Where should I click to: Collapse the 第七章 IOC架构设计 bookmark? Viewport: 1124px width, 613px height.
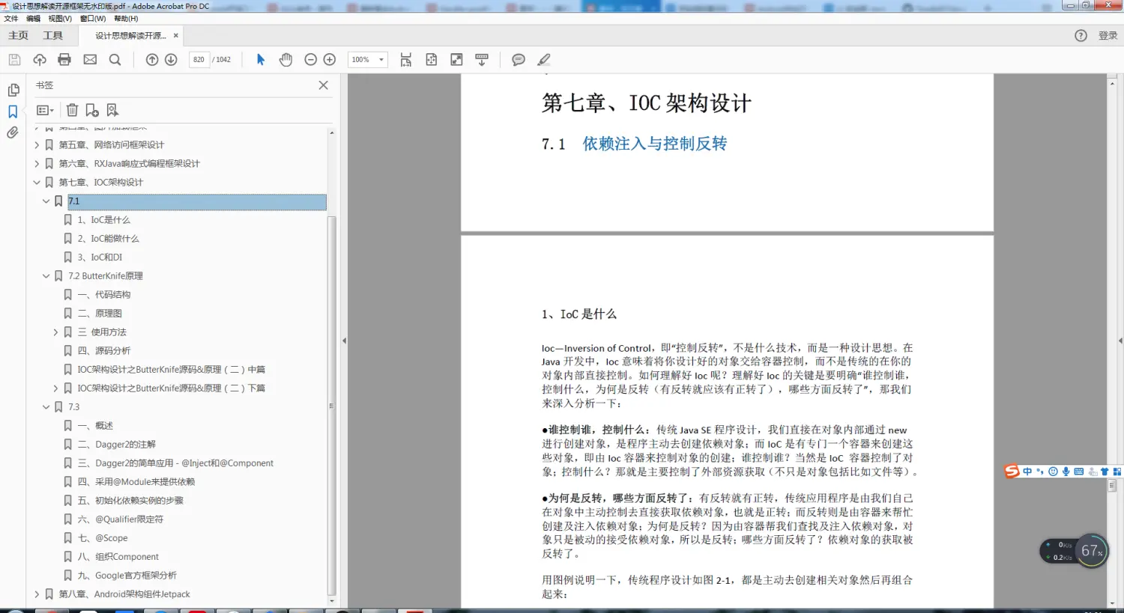(37, 183)
